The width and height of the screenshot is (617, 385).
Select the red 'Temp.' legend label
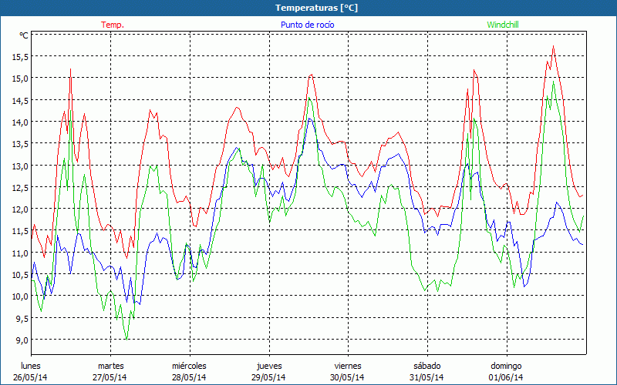tap(113, 25)
